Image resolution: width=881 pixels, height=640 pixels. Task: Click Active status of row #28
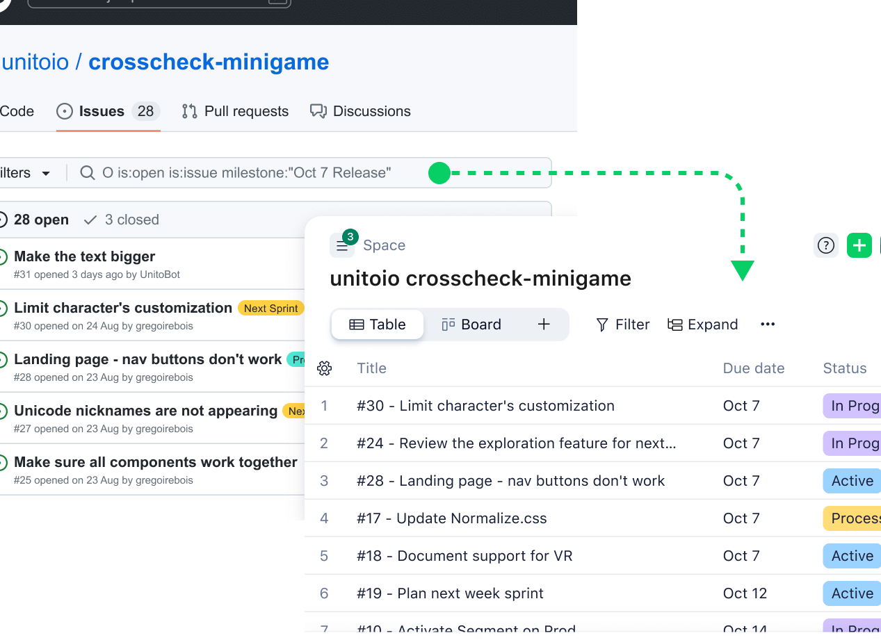pos(852,481)
